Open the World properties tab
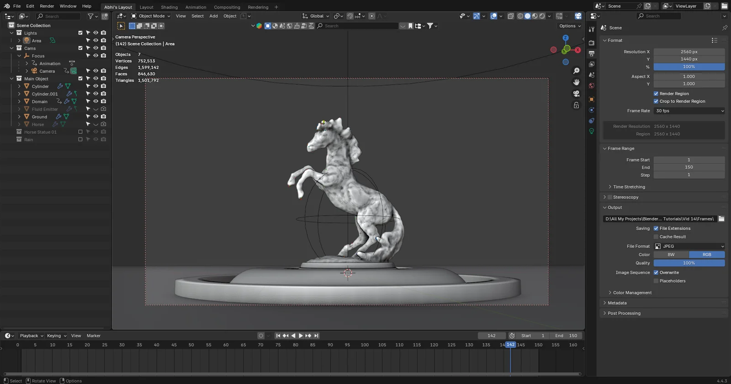The width and height of the screenshot is (731, 384). (592, 86)
